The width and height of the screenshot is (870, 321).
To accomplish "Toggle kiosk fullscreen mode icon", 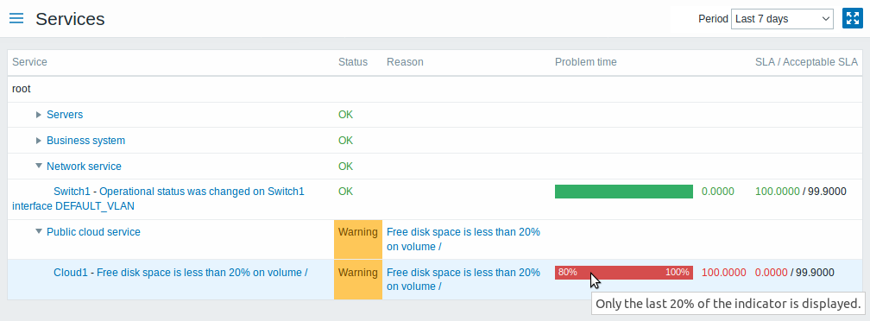I will coord(852,18).
